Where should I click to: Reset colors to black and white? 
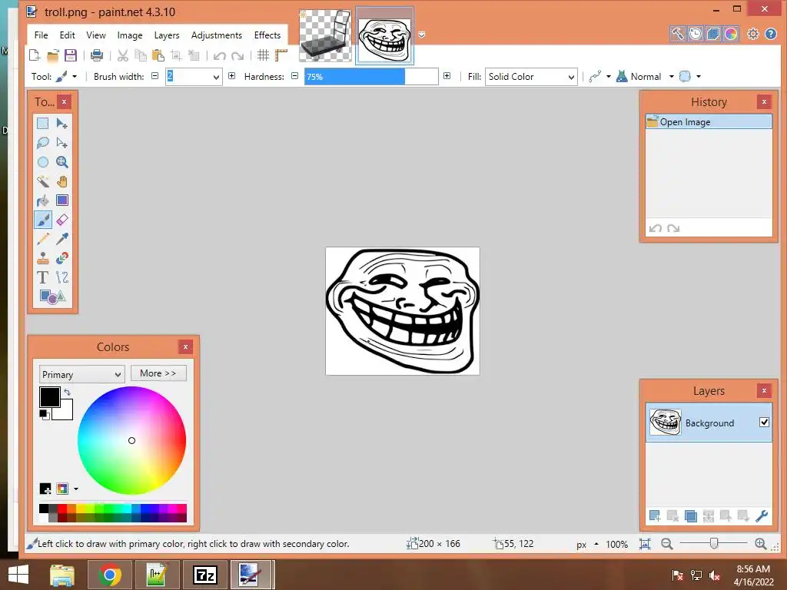pyautogui.click(x=44, y=414)
